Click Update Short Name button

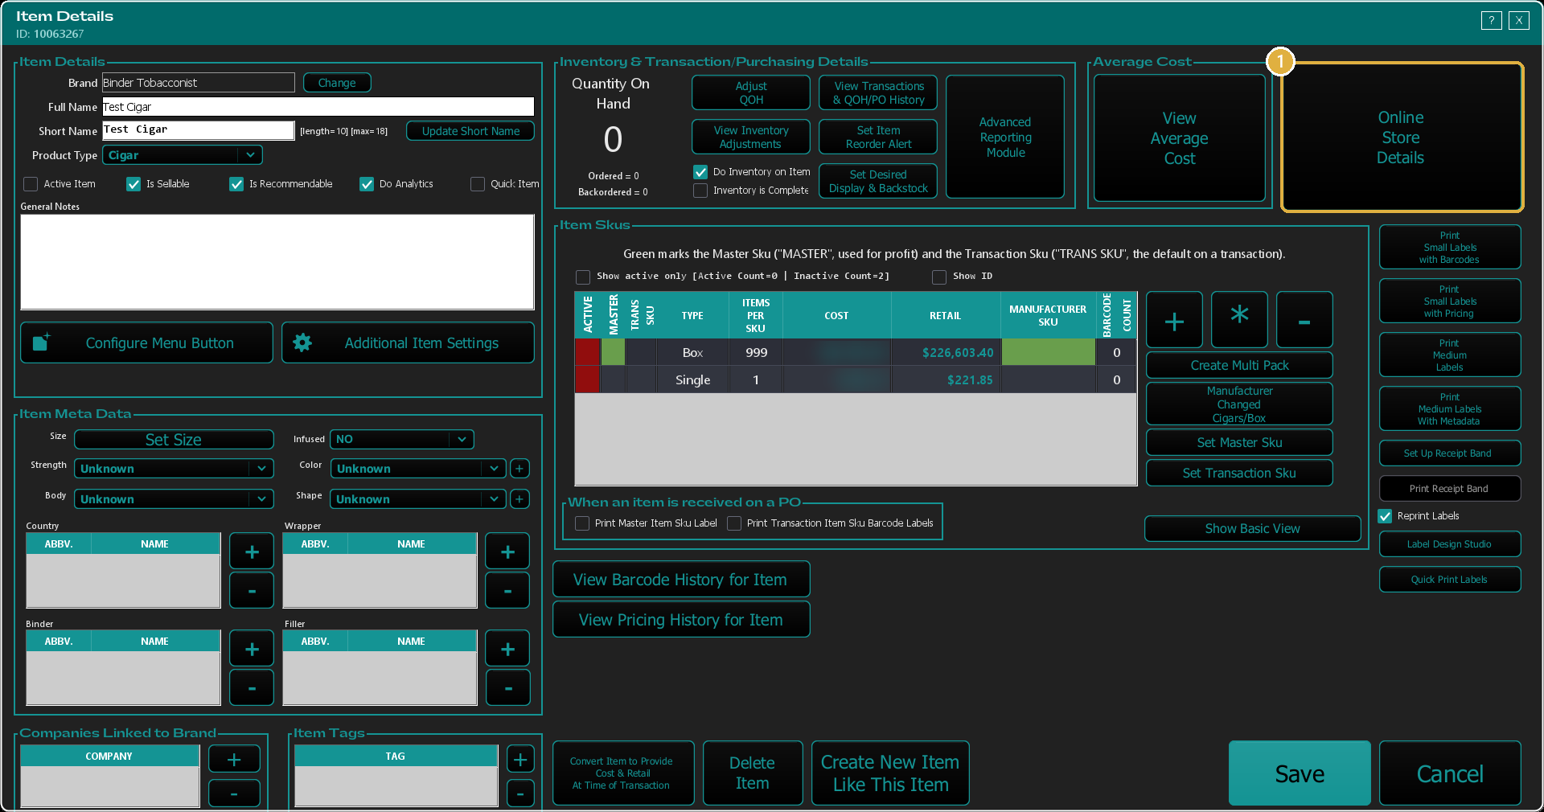470,131
